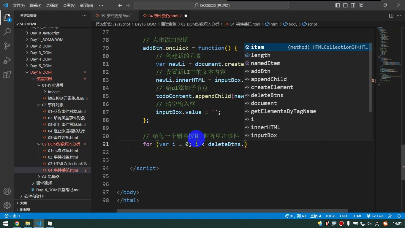Open the Source Control view icon
This screenshot has height=228, width=405.
[x=7, y=46]
